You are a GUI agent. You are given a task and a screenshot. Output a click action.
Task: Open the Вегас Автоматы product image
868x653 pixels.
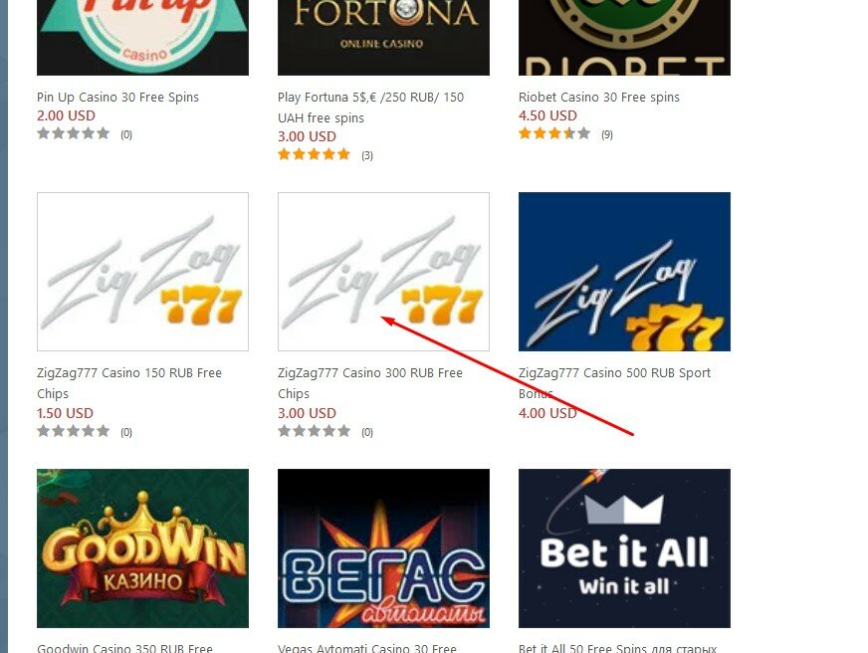(383, 548)
